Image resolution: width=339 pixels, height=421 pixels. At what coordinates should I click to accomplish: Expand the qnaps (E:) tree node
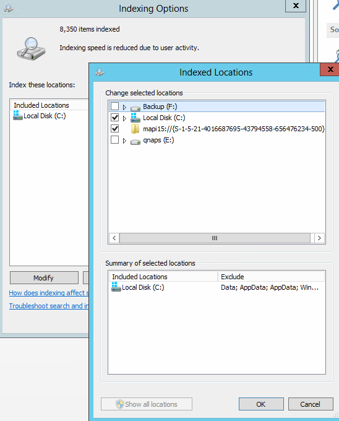[124, 141]
